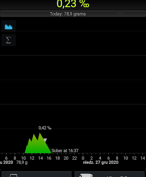
Task: Click hour 16 on the time axis
Action: tap(49, 158)
